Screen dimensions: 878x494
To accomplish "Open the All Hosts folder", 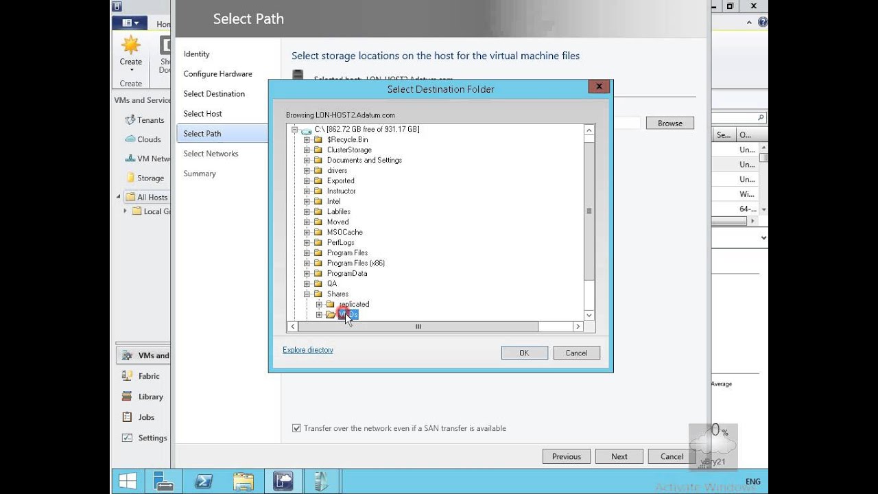I will [152, 197].
